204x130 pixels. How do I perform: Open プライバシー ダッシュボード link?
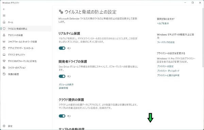168,71
